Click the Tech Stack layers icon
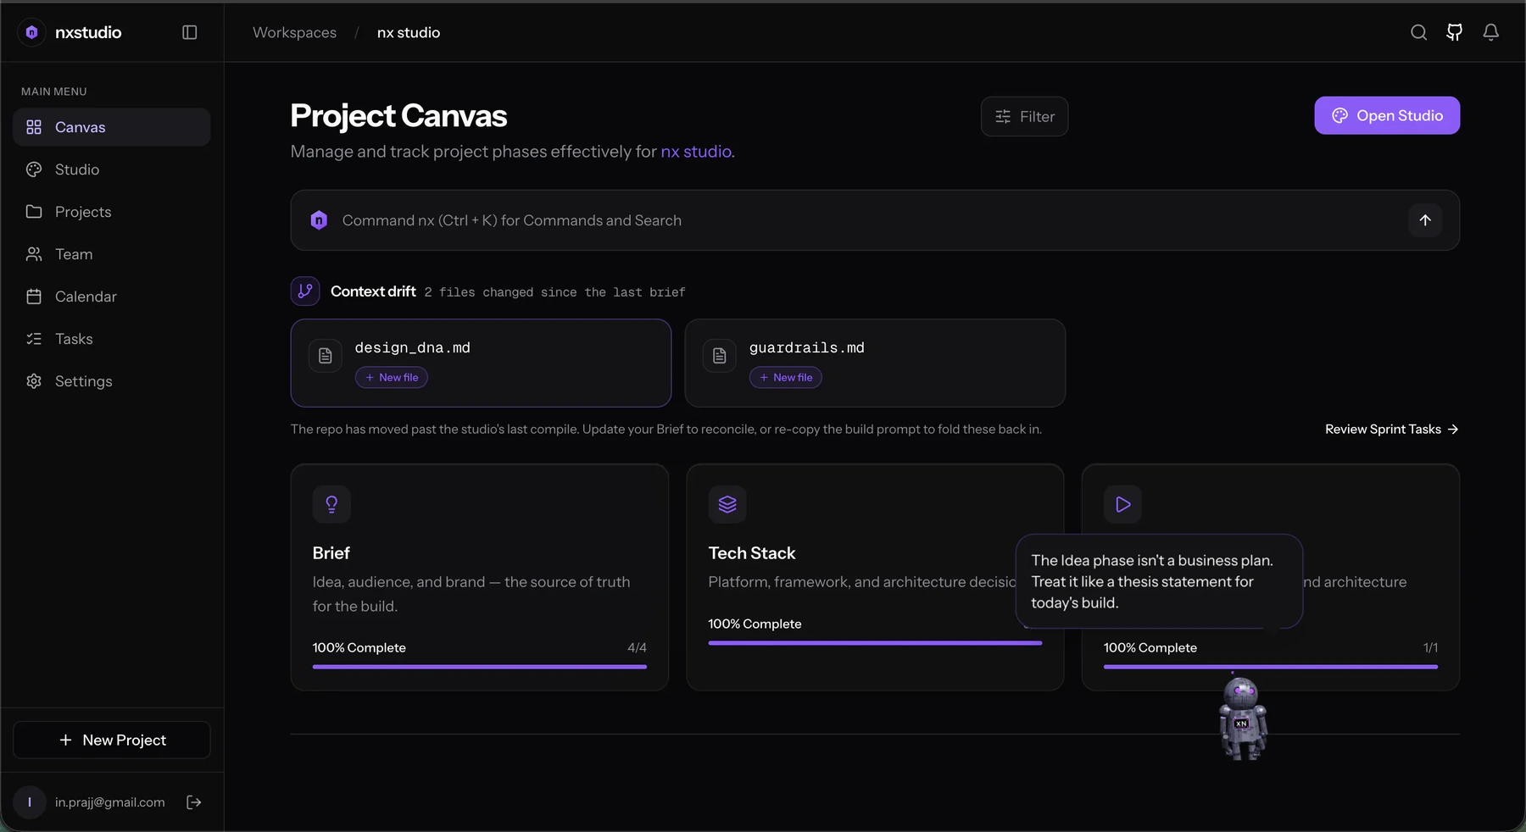Screen dimensions: 1526x832 tap(727, 504)
